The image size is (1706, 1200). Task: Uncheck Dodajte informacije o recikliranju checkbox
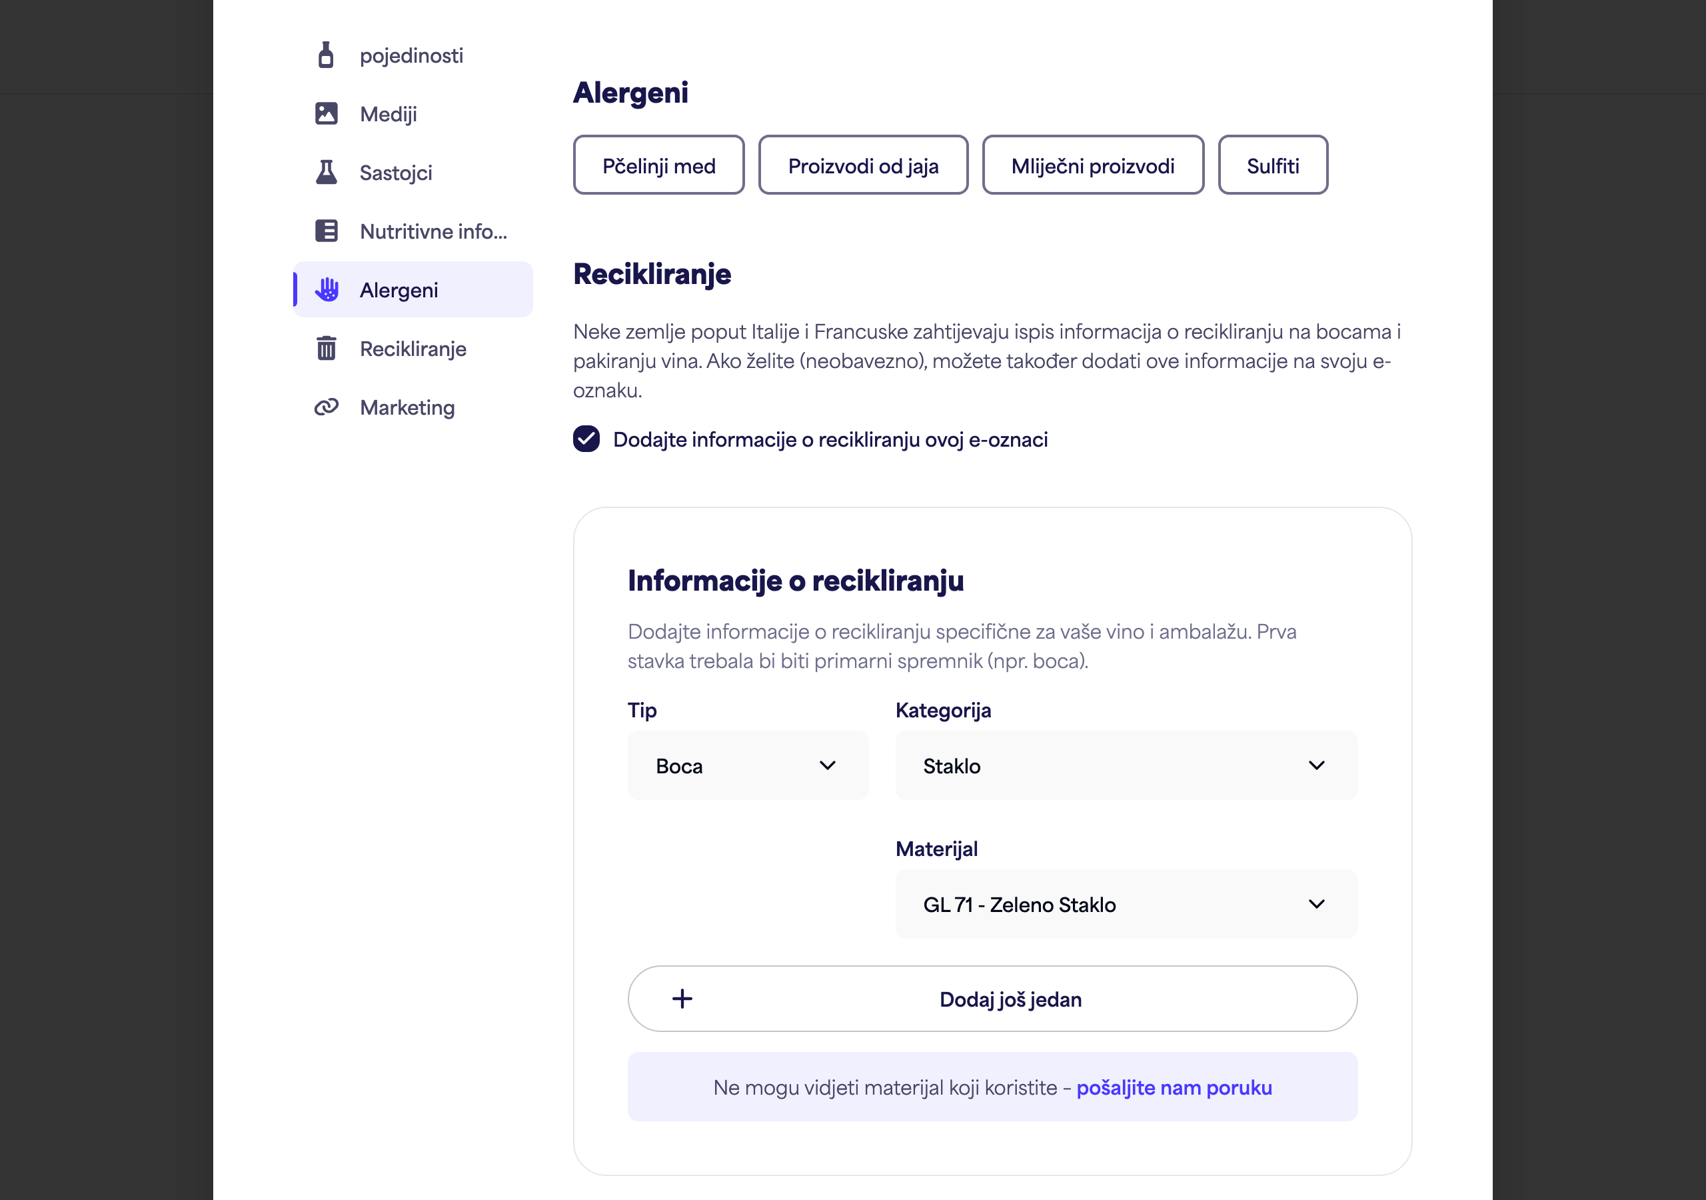coord(586,439)
